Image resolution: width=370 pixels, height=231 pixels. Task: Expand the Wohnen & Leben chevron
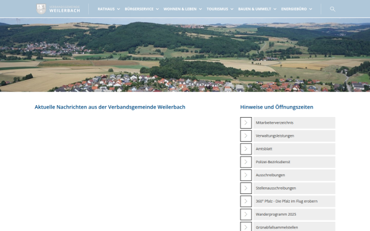point(200,9)
